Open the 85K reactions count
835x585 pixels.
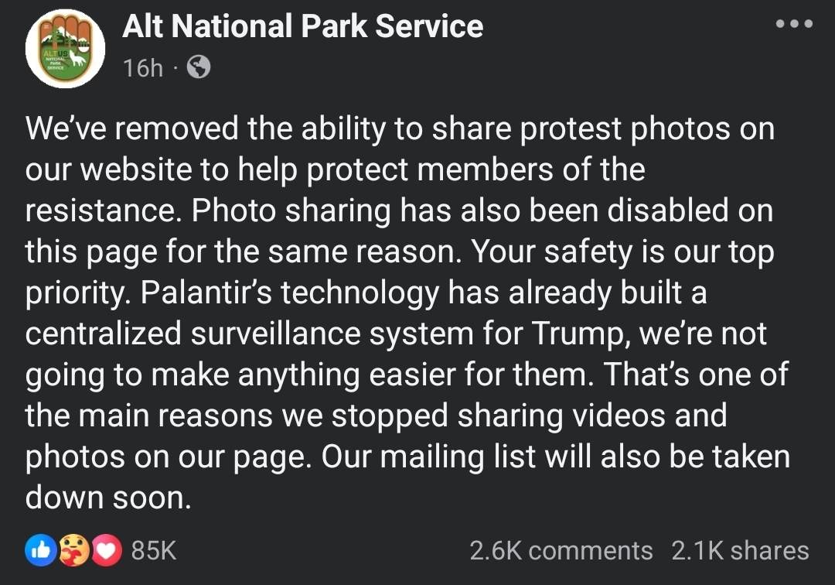[x=154, y=550]
